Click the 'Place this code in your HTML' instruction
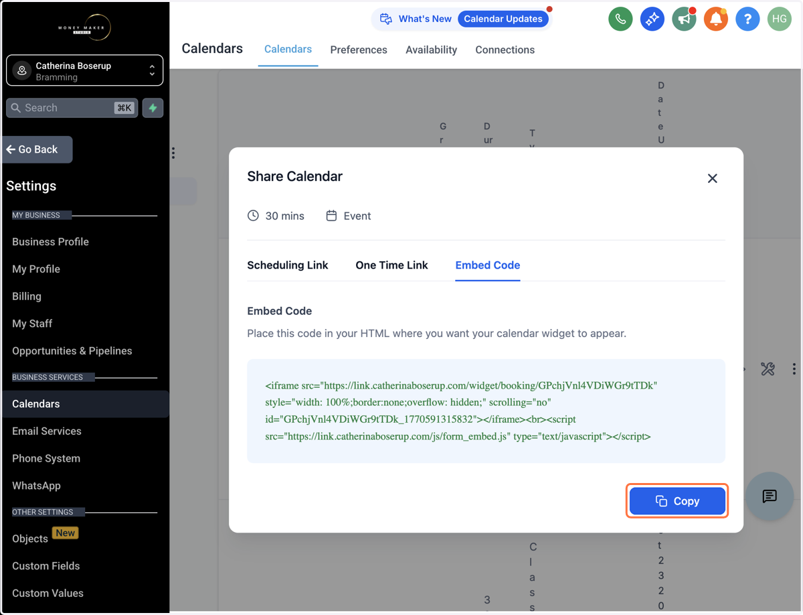The width and height of the screenshot is (803, 615). [436, 333]
